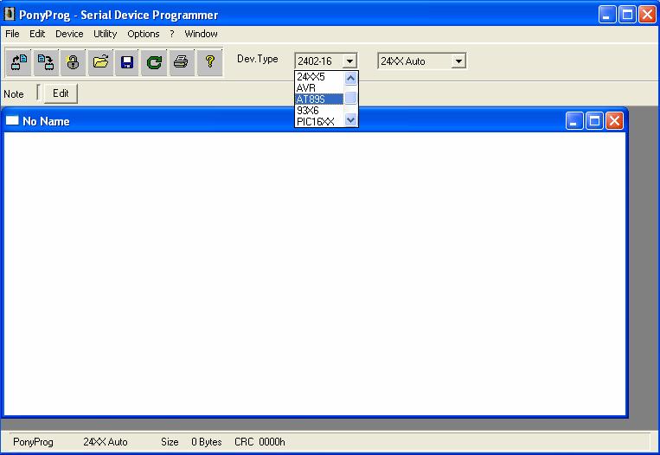Select AT89S in the device list
This screenshot has height=455, width=660.
(x=319, y=99)
